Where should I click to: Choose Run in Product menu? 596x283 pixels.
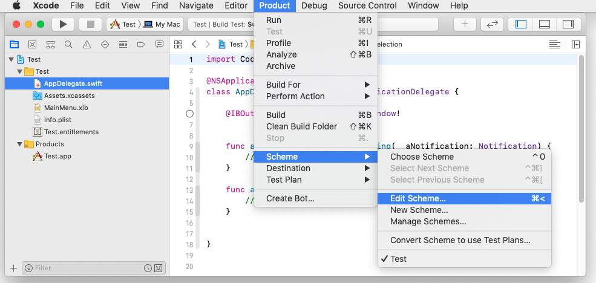(315, 20)
